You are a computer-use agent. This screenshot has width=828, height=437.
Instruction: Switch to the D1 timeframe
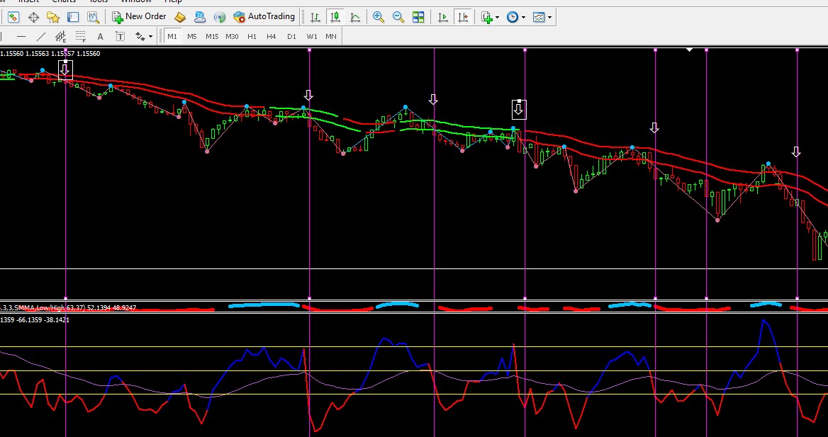click(291, 37)
